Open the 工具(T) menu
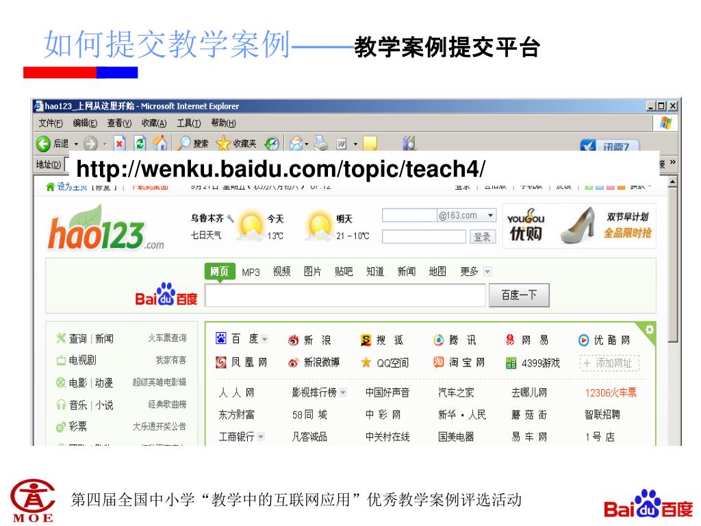 189,123
